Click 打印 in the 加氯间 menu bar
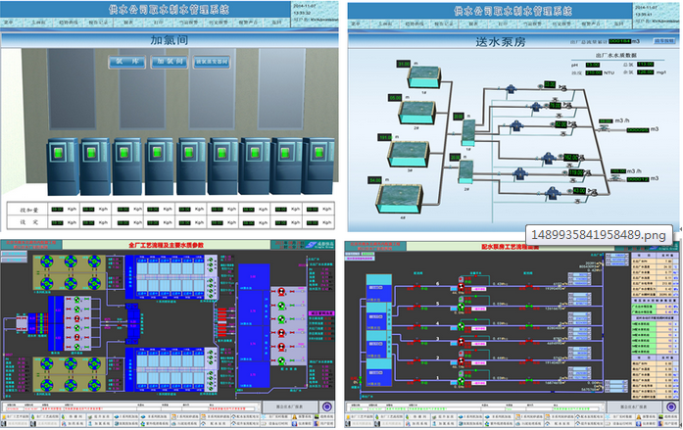Screen dimensions: 683x430 click(157, 23)
